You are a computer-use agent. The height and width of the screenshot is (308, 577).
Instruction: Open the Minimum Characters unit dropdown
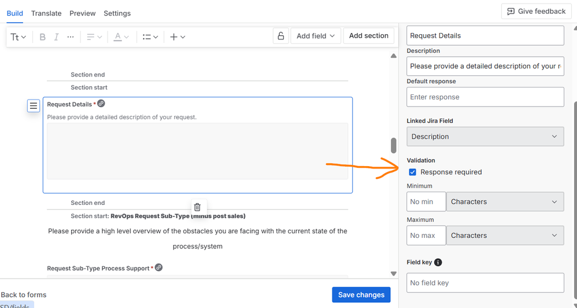(505, 201)
